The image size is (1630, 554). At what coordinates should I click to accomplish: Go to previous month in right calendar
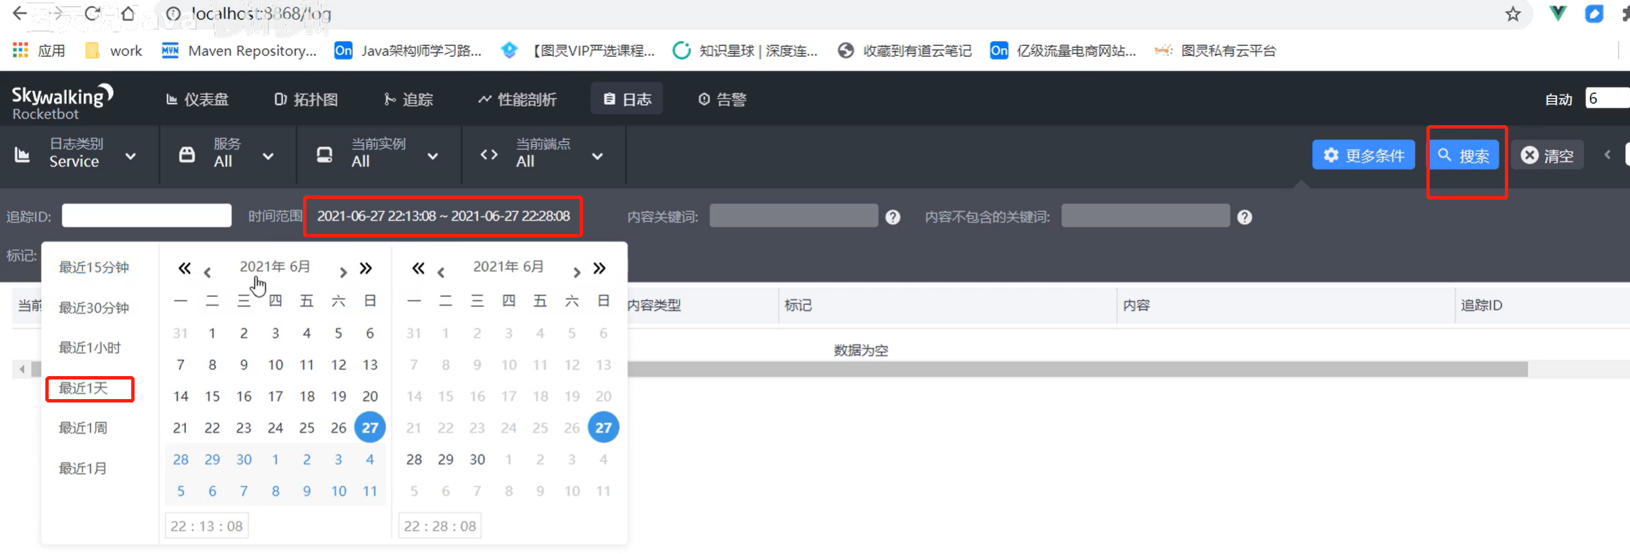441,272
